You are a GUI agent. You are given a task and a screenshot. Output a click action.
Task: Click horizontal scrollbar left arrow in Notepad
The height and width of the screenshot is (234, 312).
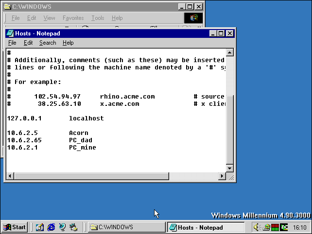[10, 176]
